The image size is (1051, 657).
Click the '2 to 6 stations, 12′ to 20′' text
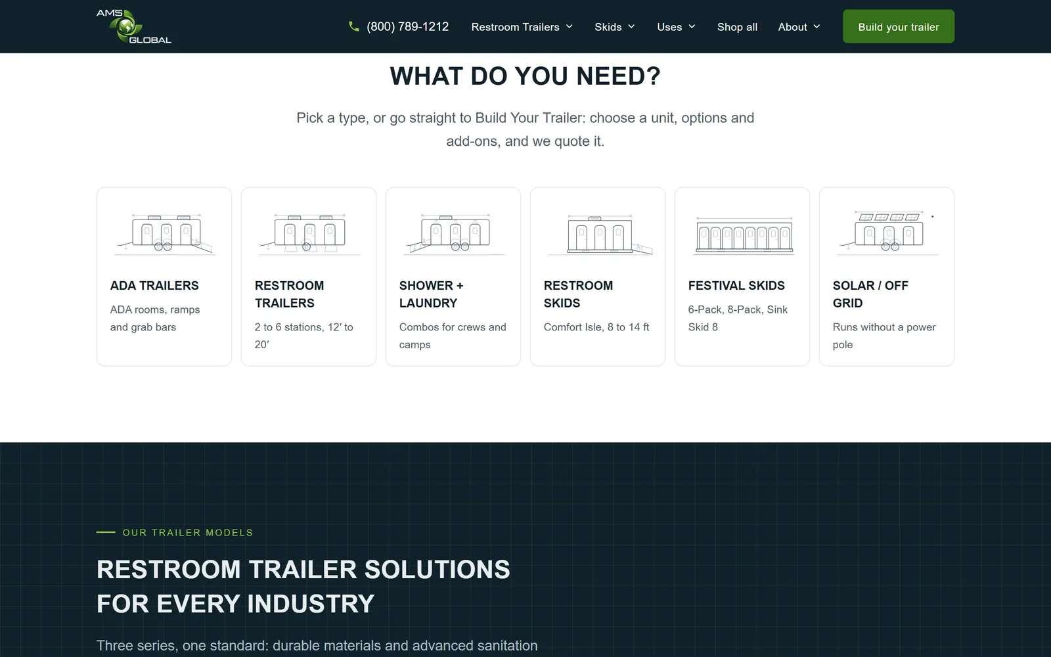click(x=304, y=336)
